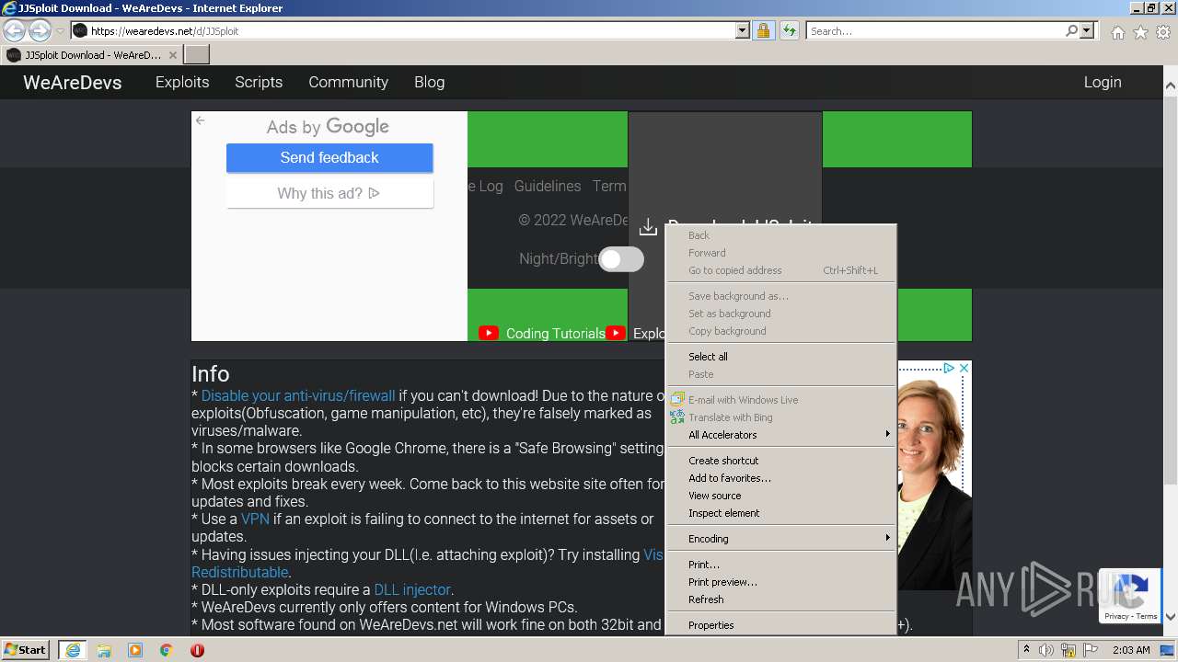Click Internet Explorer taskbar icon
This screenshot has width=1178, height=662.
click(x=73, y=650)
